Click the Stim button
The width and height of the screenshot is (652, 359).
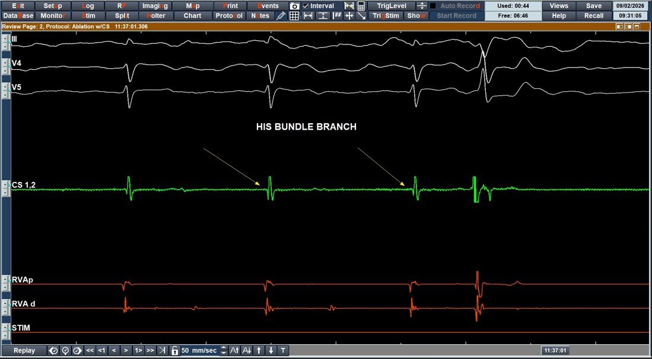click(x=88, y=16)
